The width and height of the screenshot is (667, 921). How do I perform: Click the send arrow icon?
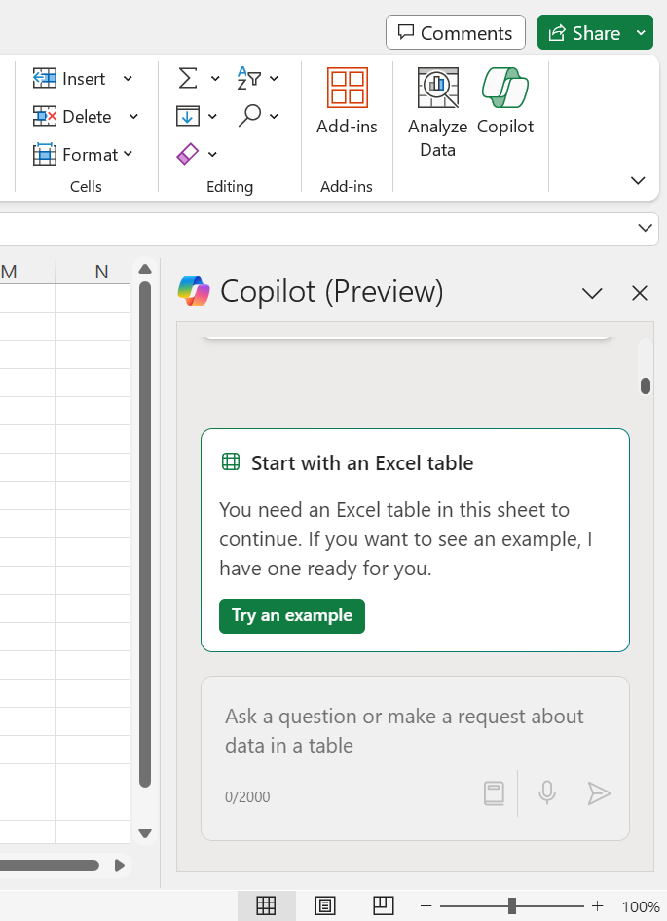599,793
